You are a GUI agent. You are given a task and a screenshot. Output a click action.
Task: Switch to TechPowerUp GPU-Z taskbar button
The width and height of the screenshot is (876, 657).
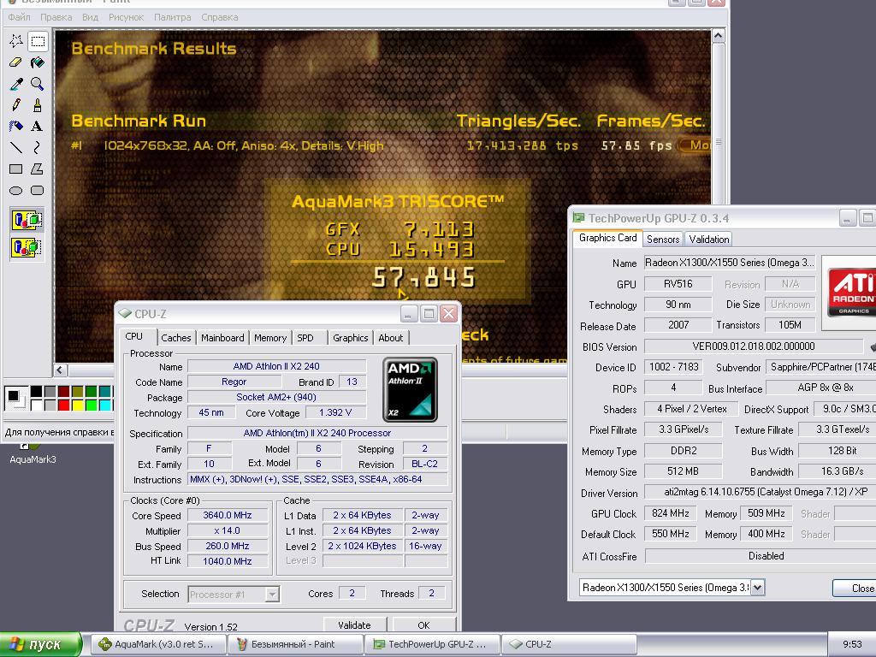coord(433,644)
